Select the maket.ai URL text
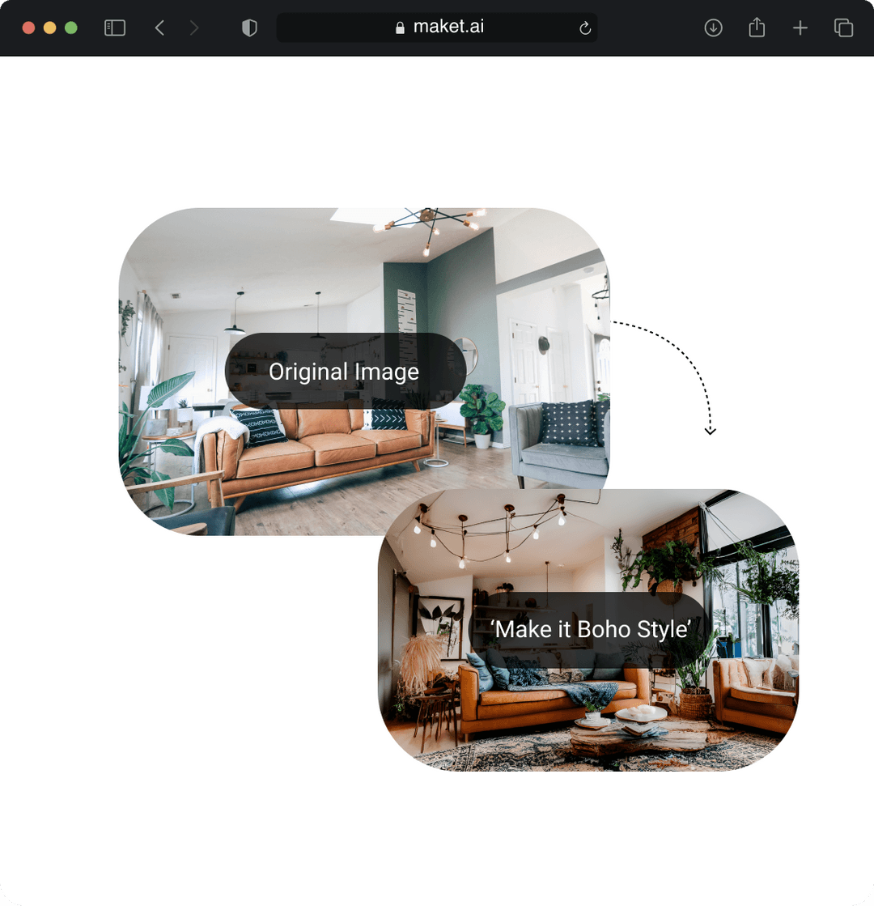Viewport: 874px width, 906px height. point(448,27)
